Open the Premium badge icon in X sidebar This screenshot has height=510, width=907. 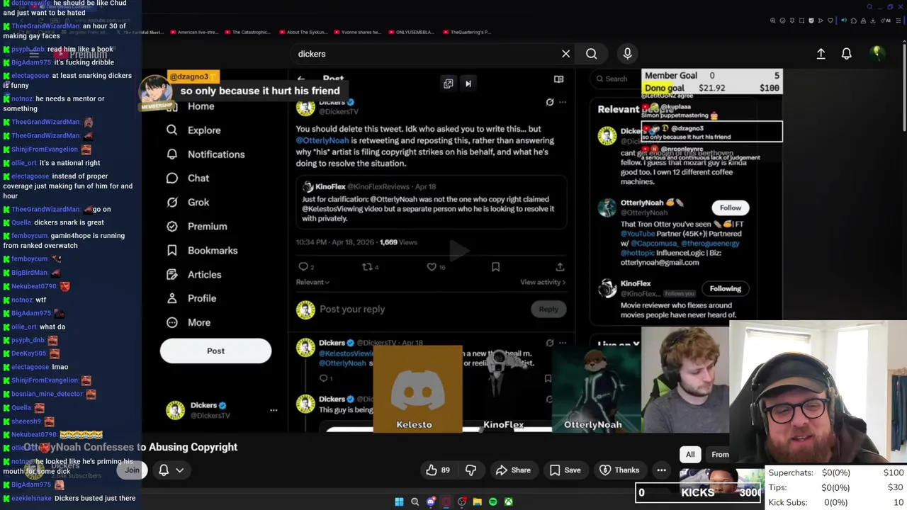(x=171, y=227)
